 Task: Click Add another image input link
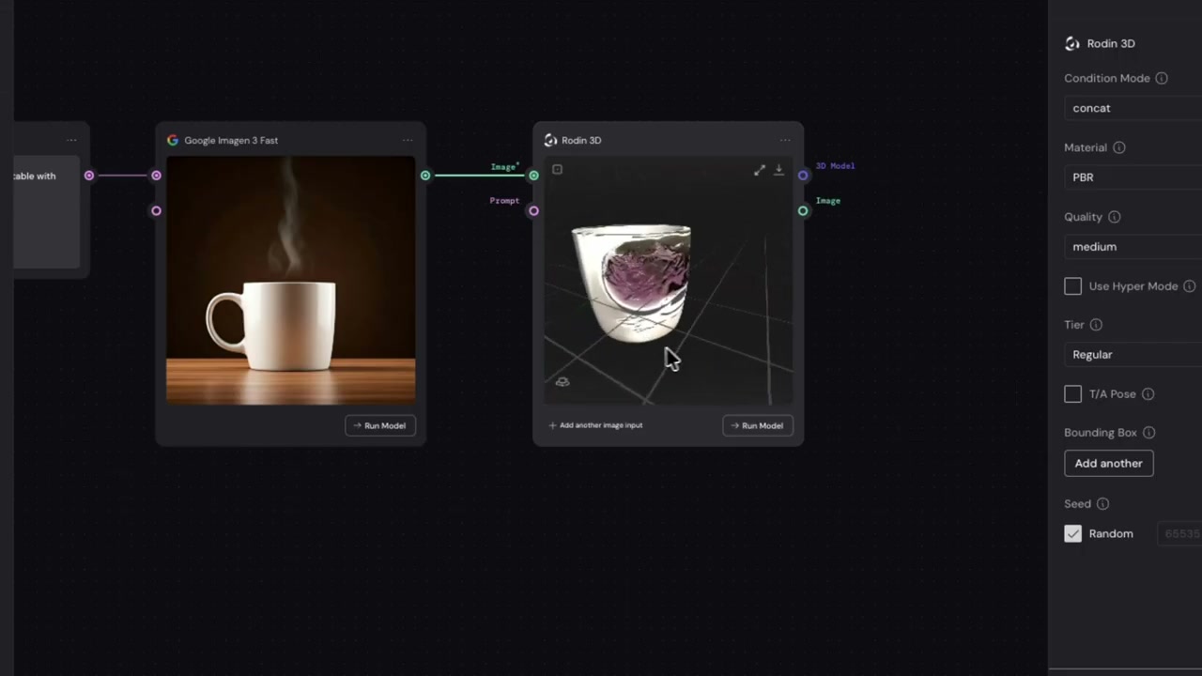(596, 425)
